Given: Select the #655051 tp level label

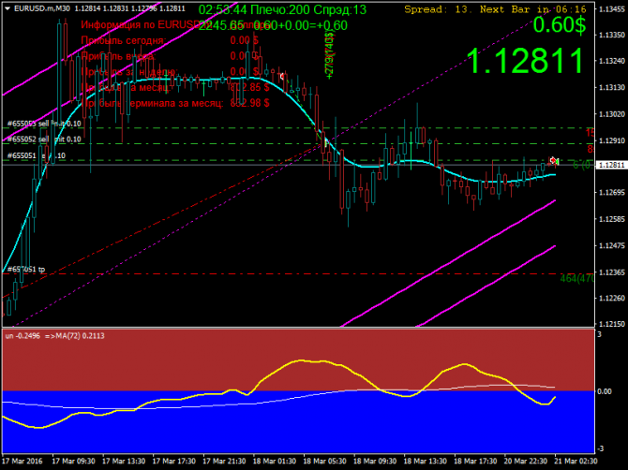Looking at the screenshot, I should coord(26,270).
